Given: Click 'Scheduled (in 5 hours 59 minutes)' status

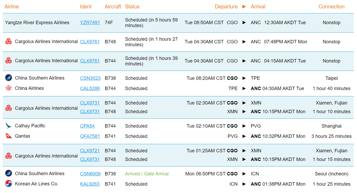Looking at the screenshot, I should pos(151,23).
